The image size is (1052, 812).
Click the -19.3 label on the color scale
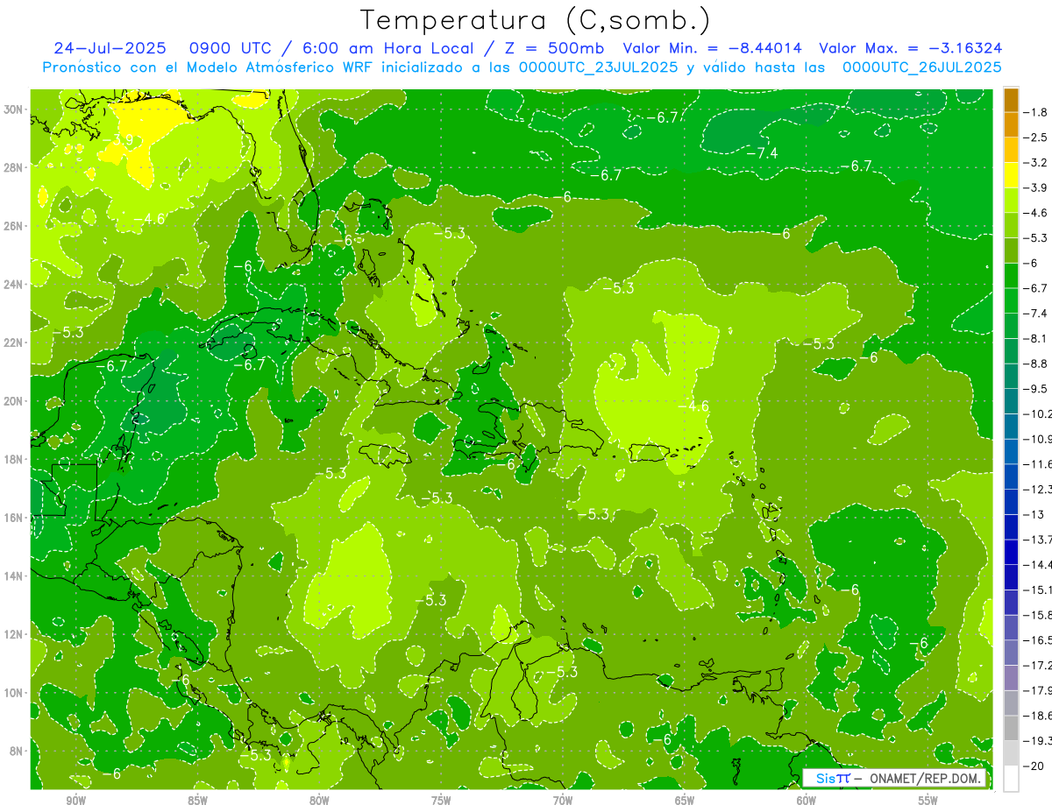1037,740
